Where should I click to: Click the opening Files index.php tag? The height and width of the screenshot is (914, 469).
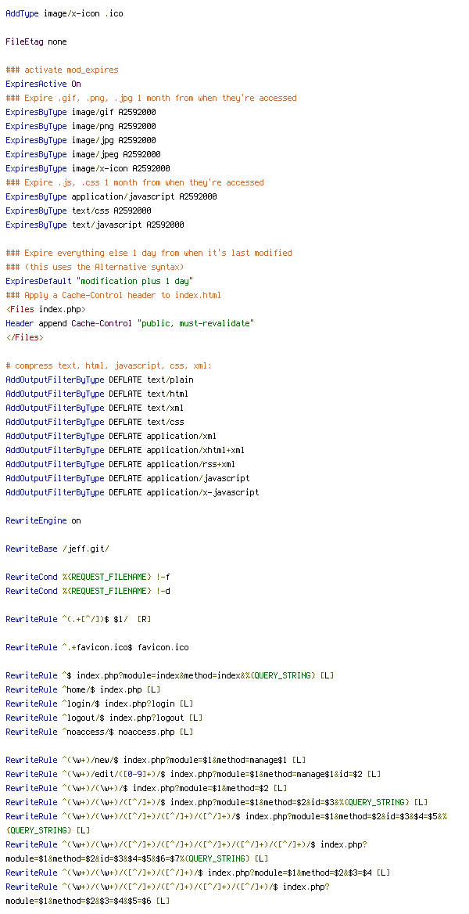(x=45, y=309)
